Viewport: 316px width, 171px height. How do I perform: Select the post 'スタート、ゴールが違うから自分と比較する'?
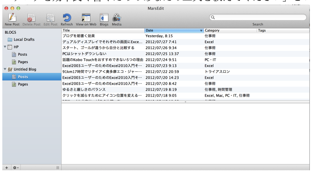(x=98, y=48)
